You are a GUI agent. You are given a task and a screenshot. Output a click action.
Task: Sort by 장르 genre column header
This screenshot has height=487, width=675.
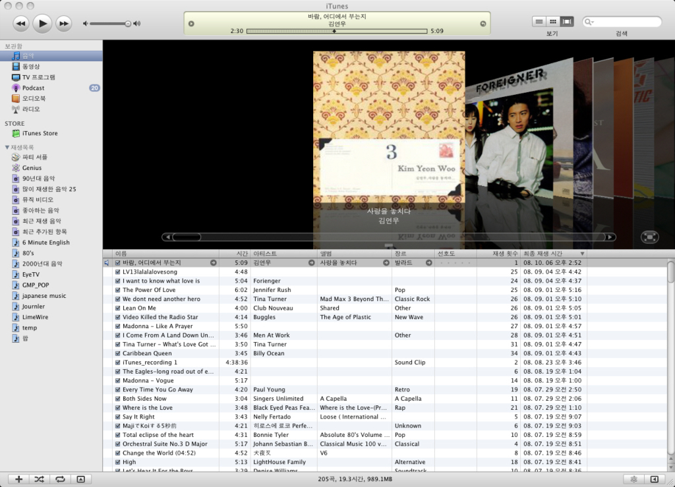click(413, 254)
